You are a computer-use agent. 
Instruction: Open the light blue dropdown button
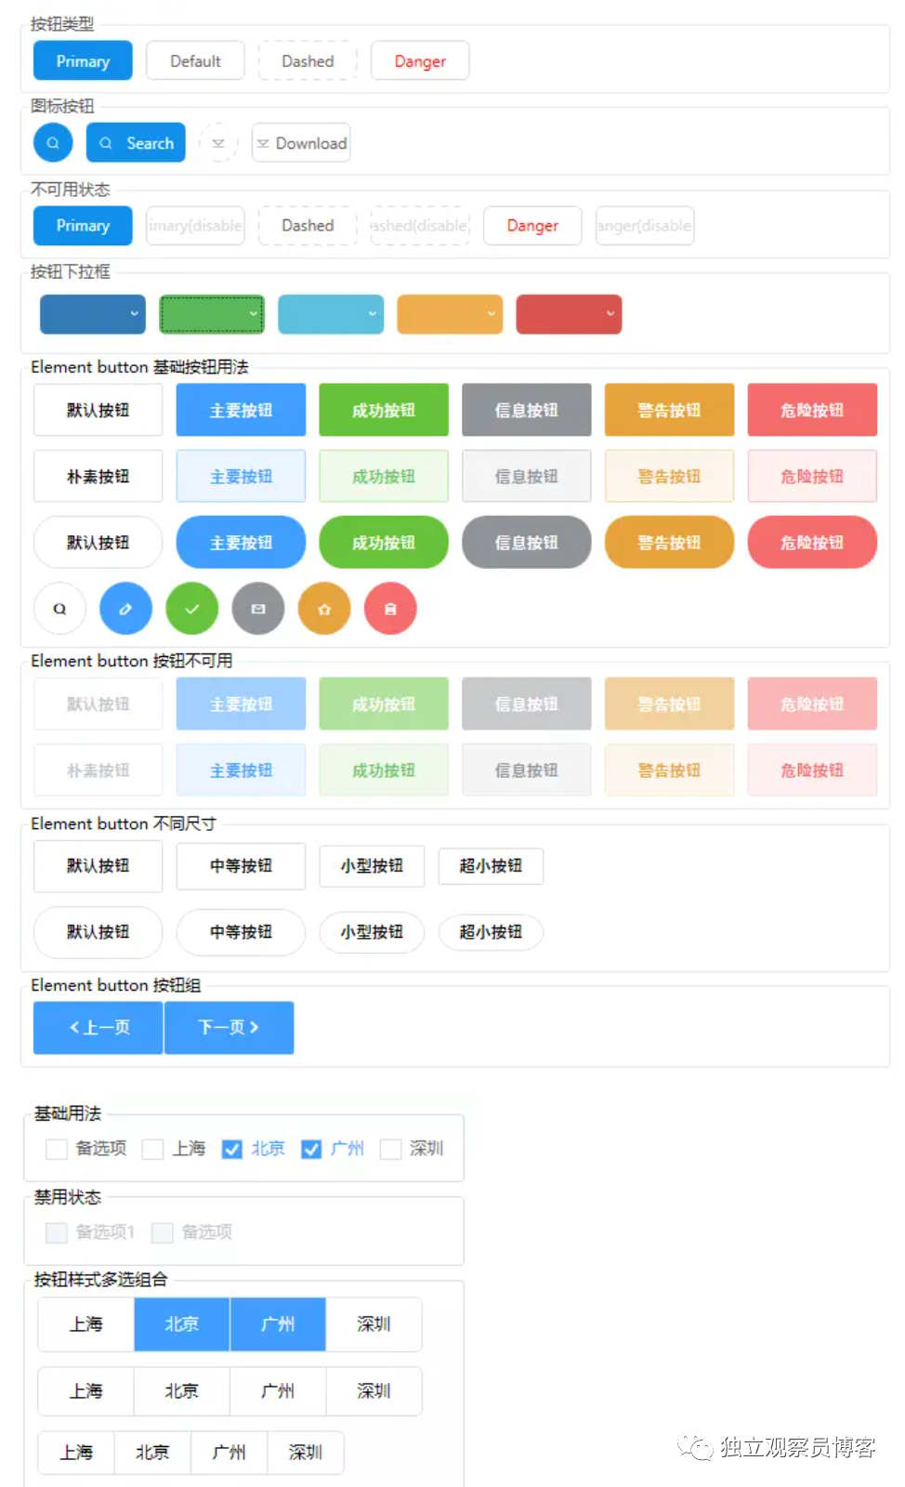tap(331, 314)
